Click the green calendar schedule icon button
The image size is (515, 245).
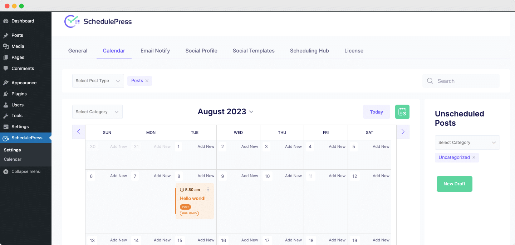click(402, 112)
